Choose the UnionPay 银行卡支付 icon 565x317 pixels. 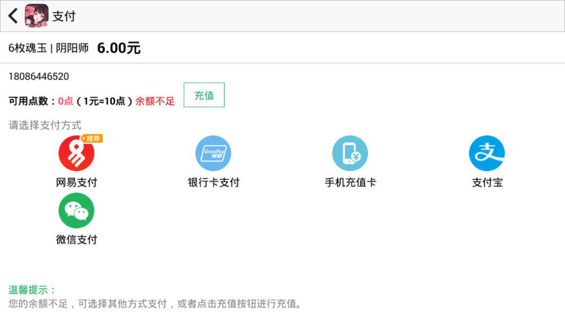[213, 154]
